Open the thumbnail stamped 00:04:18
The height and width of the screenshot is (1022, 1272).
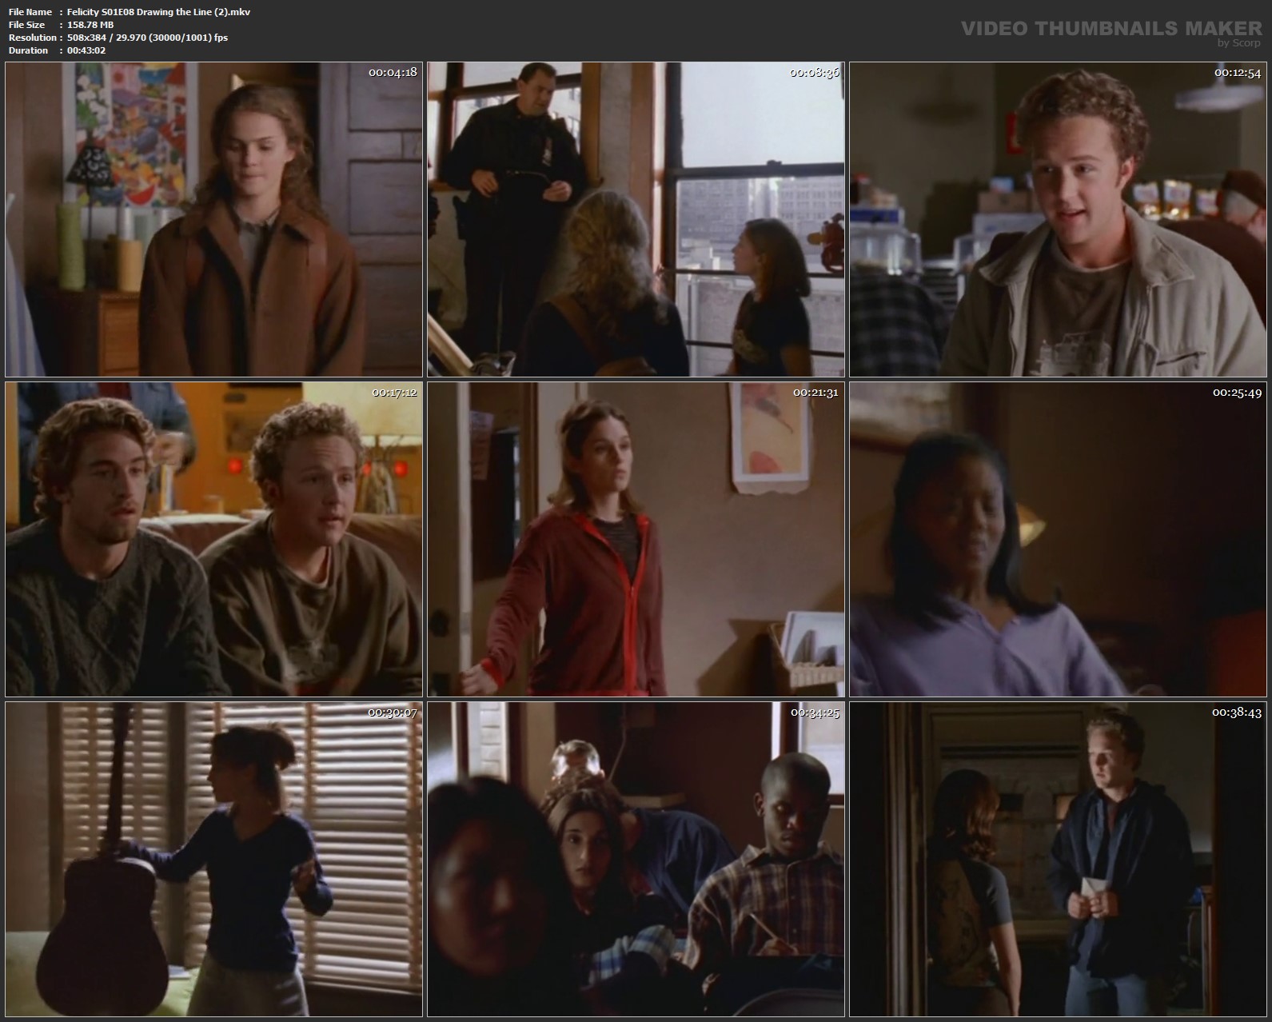213,220
